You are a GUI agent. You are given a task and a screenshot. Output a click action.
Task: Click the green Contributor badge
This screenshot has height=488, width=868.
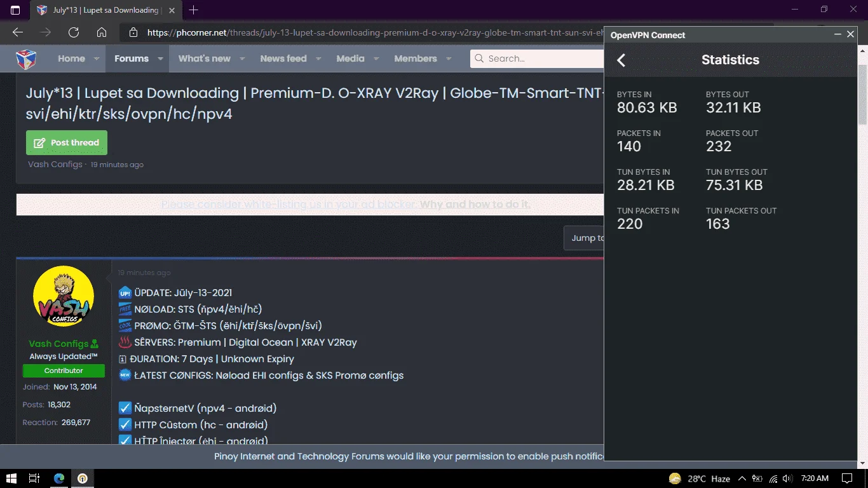click(x=64, y=370)
